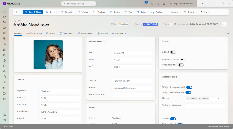The width and height of the screenshot is (233, 129).
Task: Open the record options ellipsis button
Action: [x=224, y=24]
